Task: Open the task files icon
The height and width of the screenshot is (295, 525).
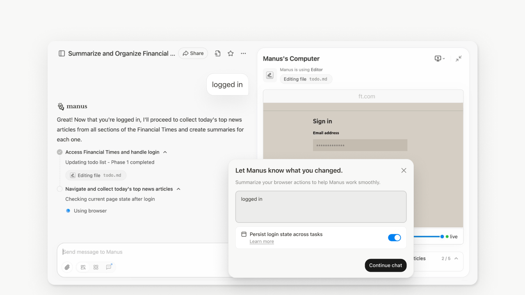Action: [218, 53]
